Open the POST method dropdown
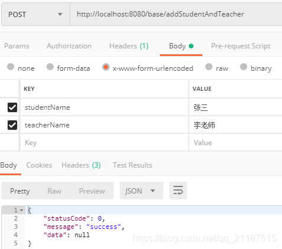The width and height of the screenshot is (282, 249). click(35, 14)
